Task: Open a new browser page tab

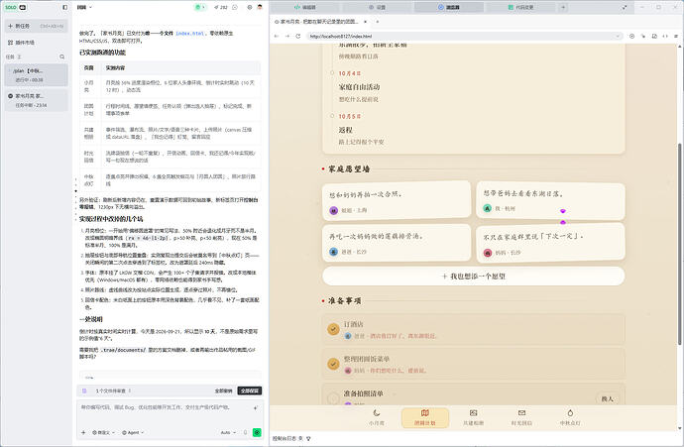Action: [378, 22]
